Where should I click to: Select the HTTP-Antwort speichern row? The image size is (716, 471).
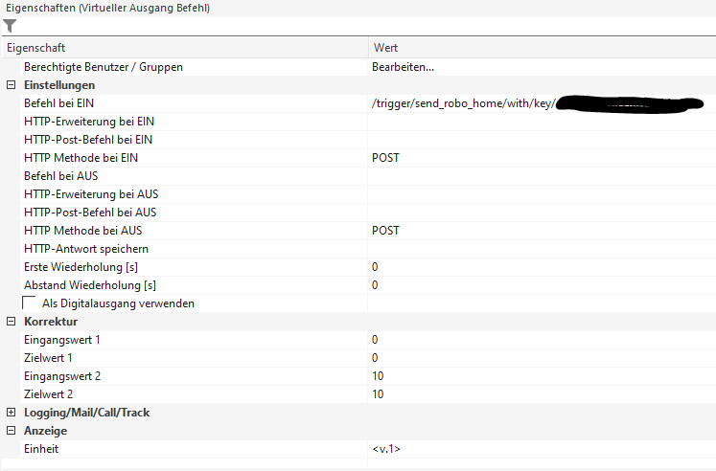[86, 249]
